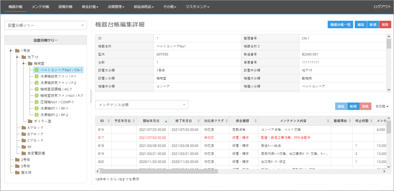
Task: Open the 設置分類ツリー dropdown
Action: click(46, 25)
